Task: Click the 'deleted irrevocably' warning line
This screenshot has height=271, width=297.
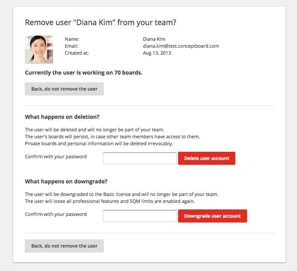Action: click(x=99, y=144)
